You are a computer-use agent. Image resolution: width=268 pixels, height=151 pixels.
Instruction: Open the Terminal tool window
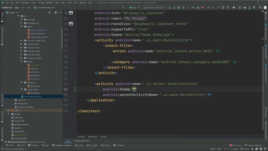tap(33, 146)
